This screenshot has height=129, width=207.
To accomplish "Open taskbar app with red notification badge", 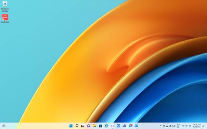I will [x=130, y=126].
